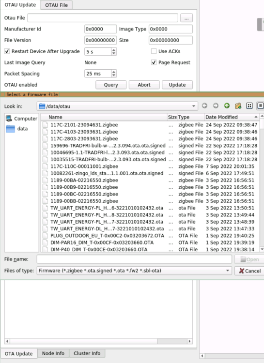Click the Size value field
The height and width of the screenshot is (363, 264).
171,40
